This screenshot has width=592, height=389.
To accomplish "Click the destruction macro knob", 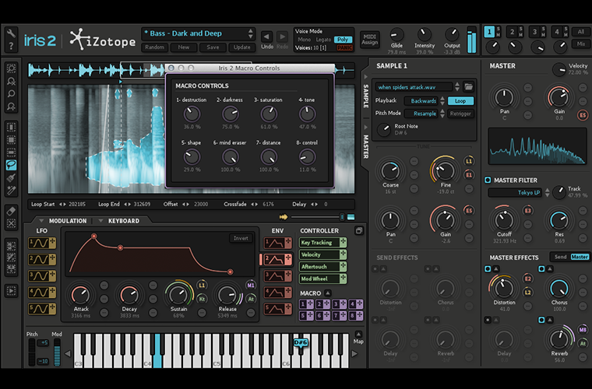I will 192,114.
